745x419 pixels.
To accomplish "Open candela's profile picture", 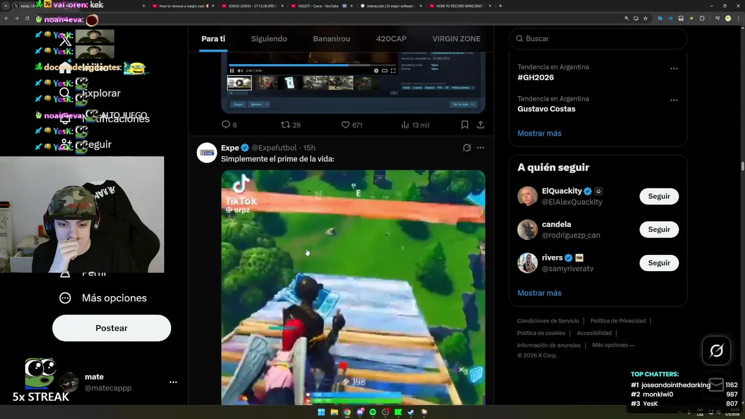I will (x=527, y=229).
